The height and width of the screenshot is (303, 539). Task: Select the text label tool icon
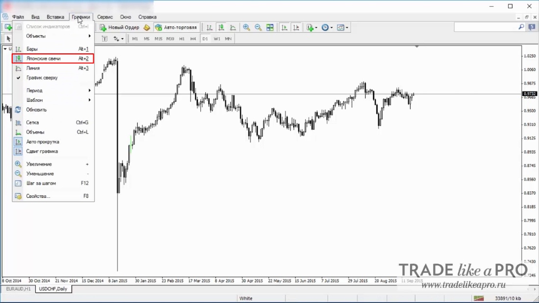104,39
